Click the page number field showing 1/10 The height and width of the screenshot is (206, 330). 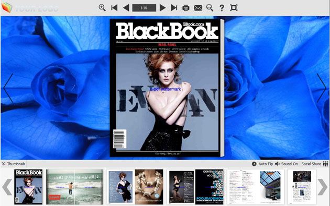tap(144, 8)
